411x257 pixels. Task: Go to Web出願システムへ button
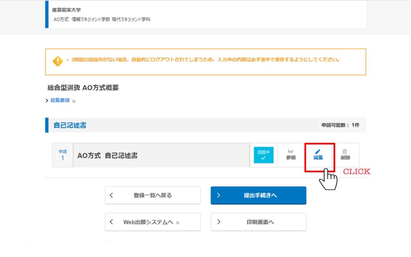point(153,222)
